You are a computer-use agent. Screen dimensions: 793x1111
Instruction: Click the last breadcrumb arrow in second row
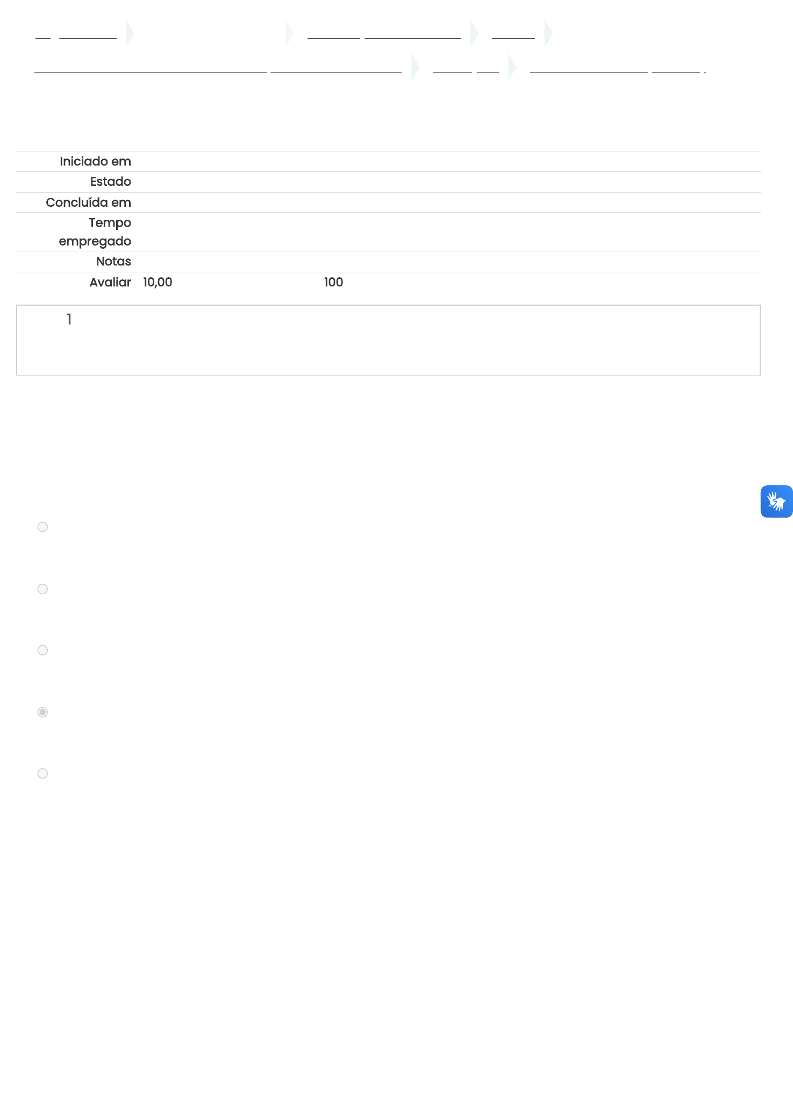(512, 67)
